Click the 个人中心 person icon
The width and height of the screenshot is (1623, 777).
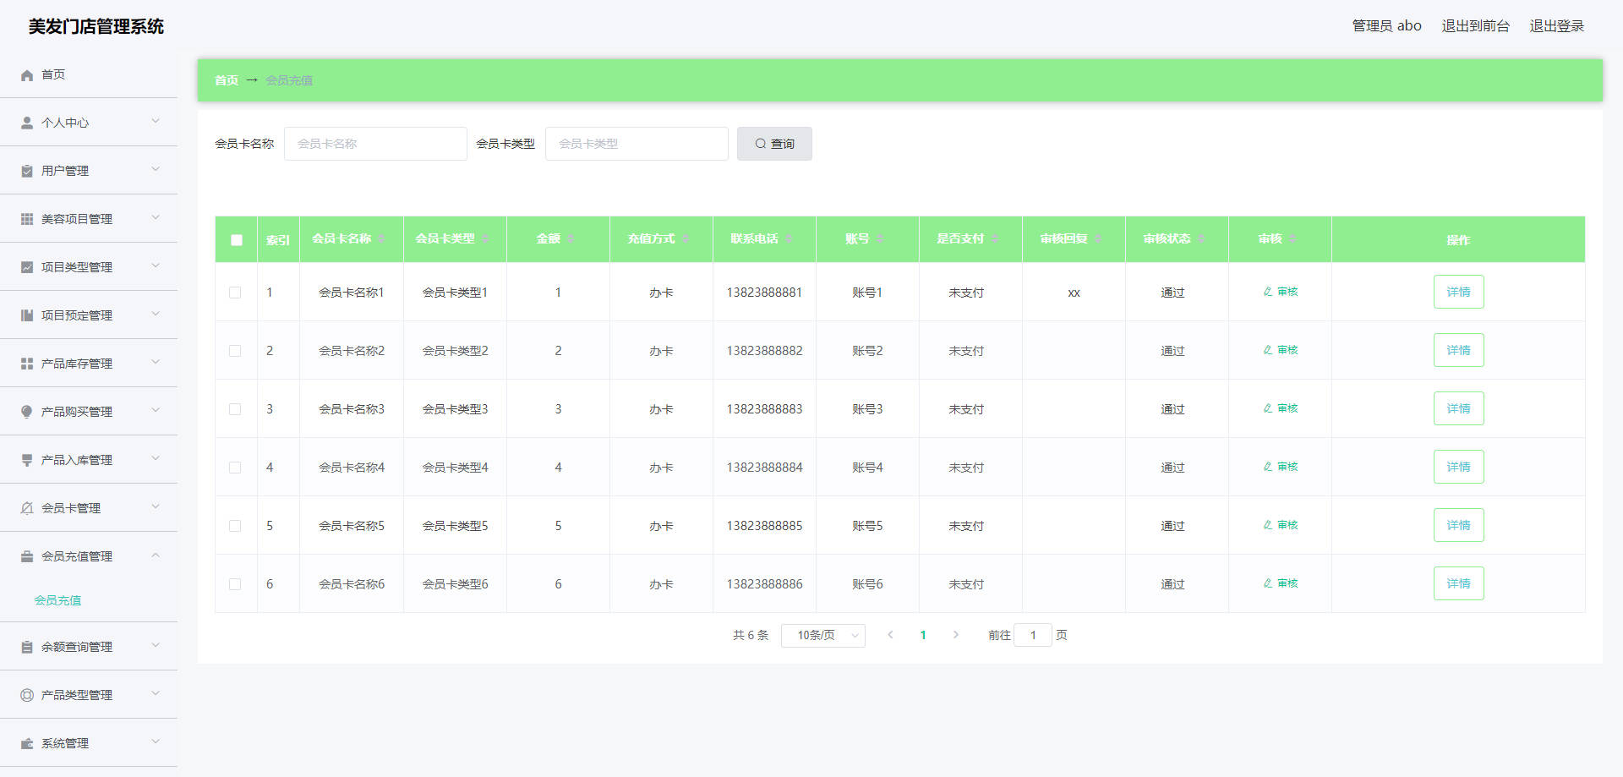pos(27,123)
